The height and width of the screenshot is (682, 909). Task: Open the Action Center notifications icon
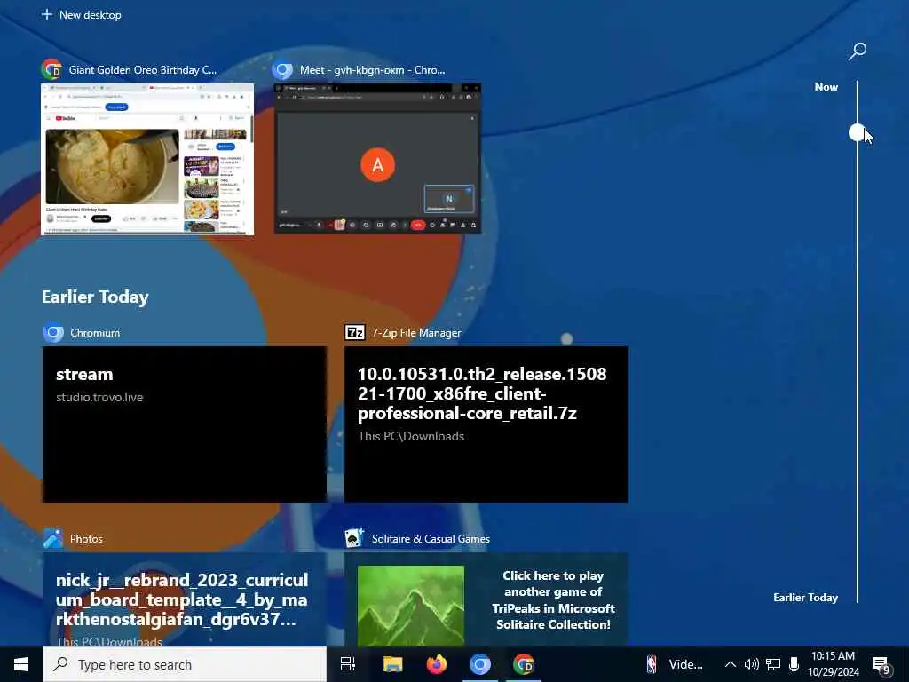[x=881, y=665]
